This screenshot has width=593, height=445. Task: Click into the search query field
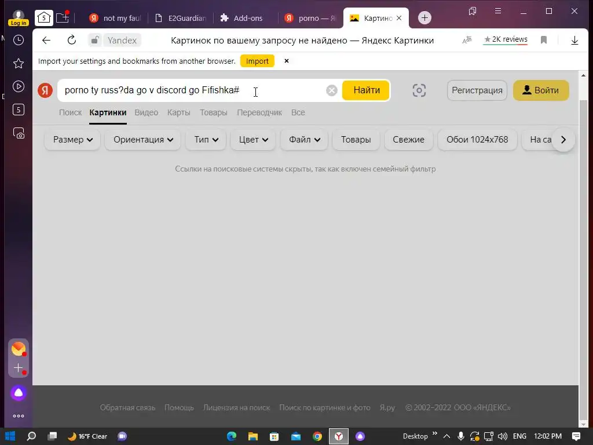point(193,90)
